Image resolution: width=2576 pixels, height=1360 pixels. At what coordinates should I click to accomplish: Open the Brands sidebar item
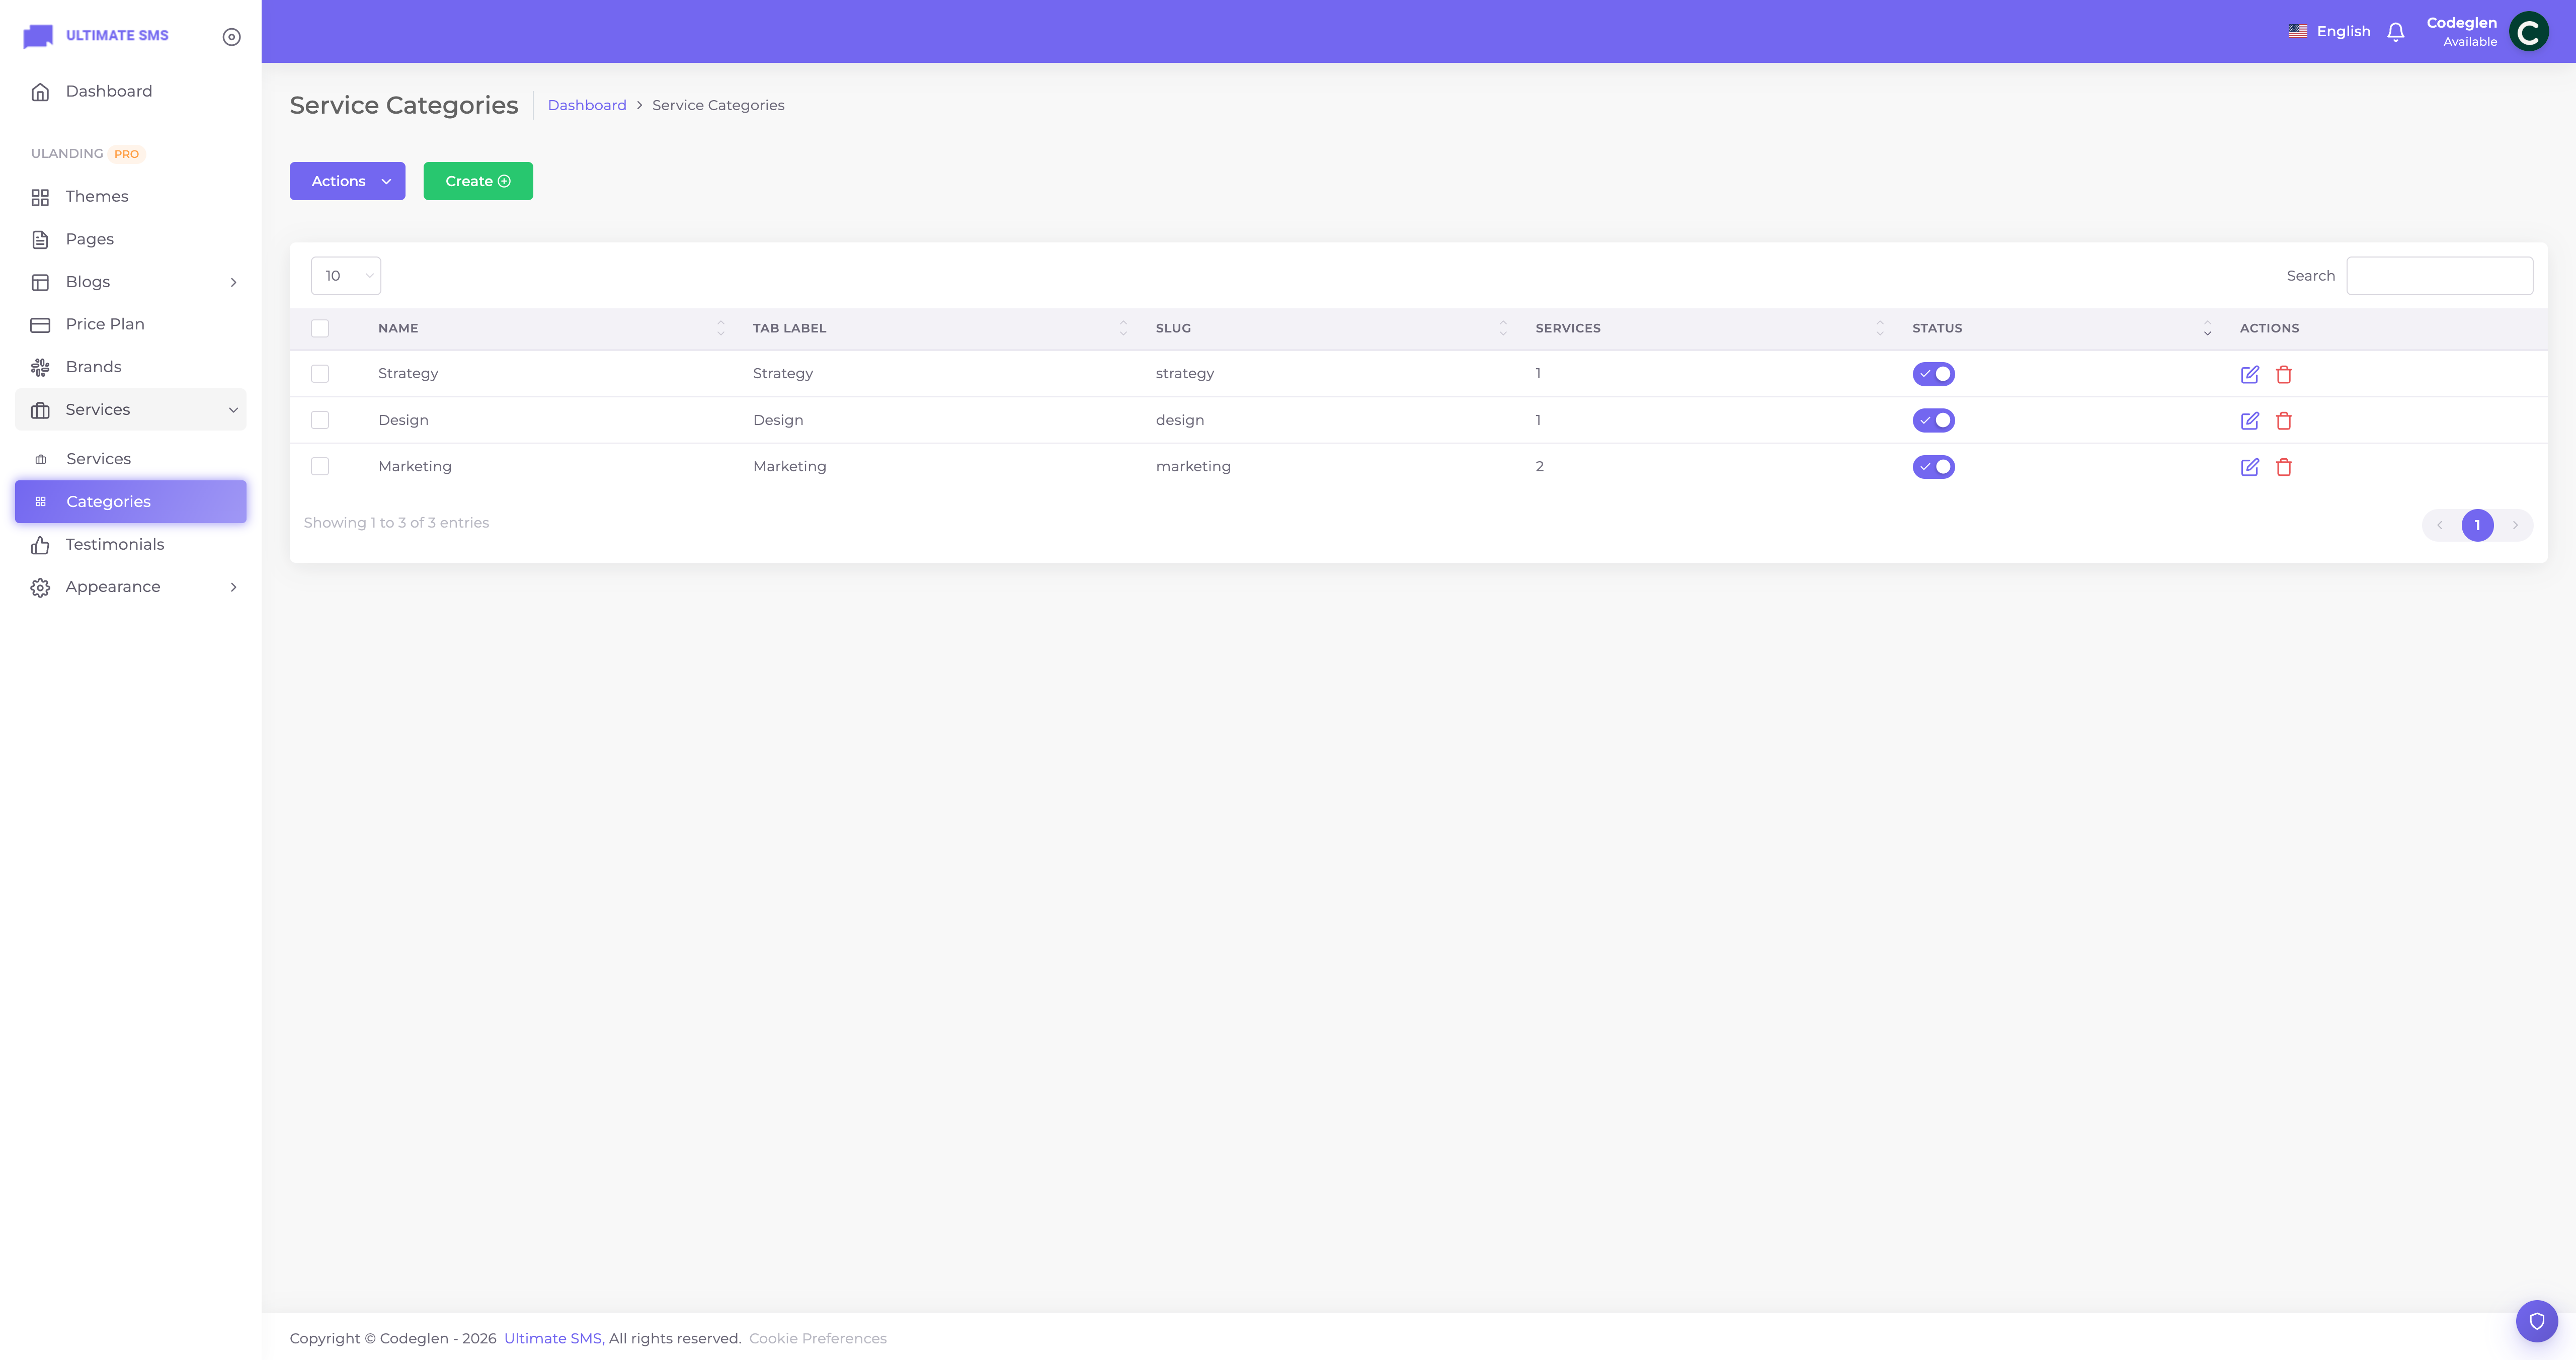pyautogui.click(x=131, y=367)
